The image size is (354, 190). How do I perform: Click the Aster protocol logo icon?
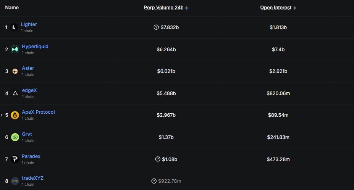(15, 71)
